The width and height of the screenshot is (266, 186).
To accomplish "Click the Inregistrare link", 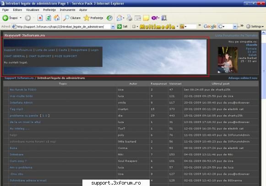I will pos(79,50).
